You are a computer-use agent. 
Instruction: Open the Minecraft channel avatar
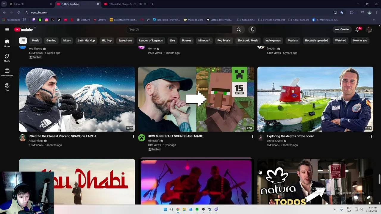pyautogui.click(x=142, y=138)
